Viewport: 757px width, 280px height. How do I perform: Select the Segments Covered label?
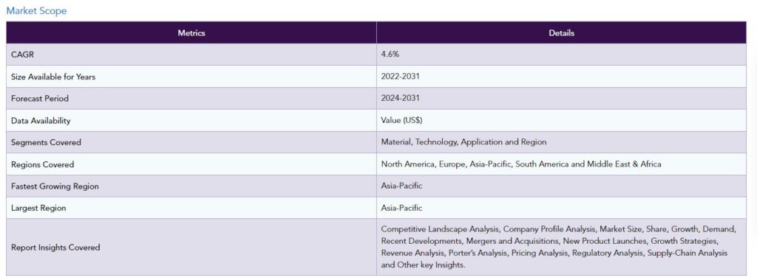pyautogui.click(x=46, y=142)
